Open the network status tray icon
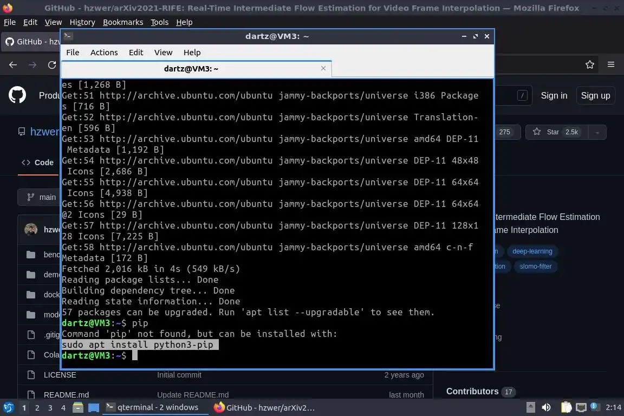Viewport: 624px width, 416px height. (x=581, y=407)
